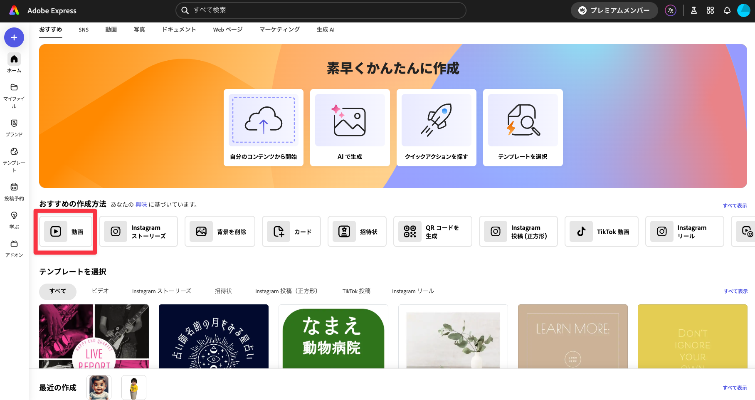Select Instagram 投稿（正方形）template filter

[286, 291]
